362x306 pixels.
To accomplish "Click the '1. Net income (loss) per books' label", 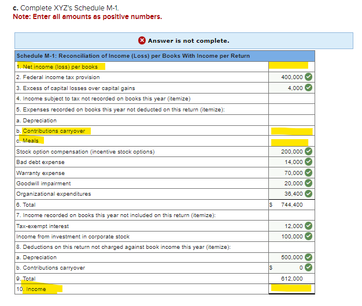I will 57,67.
